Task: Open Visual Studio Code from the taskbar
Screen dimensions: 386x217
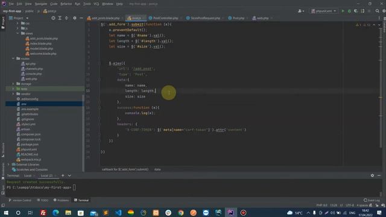Action: [x=118, y=213]
